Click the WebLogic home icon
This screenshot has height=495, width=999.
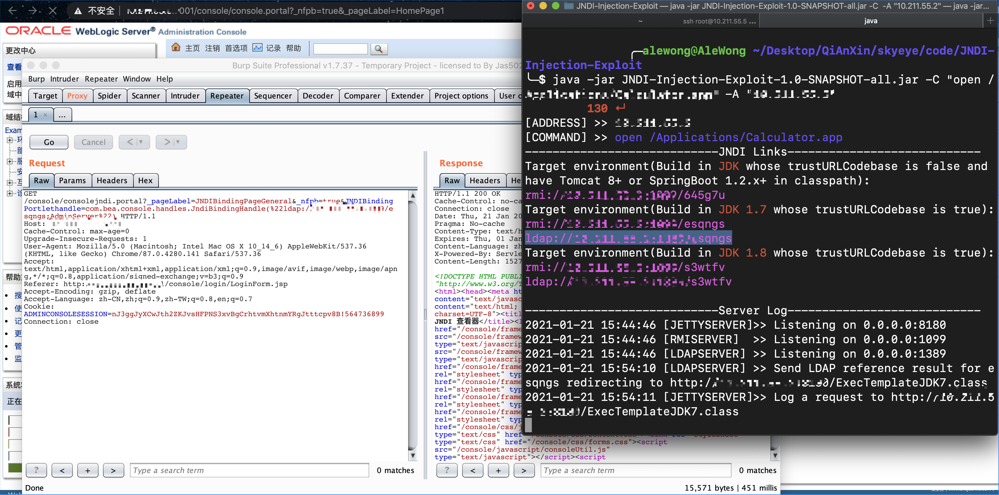tap(176, 48)
